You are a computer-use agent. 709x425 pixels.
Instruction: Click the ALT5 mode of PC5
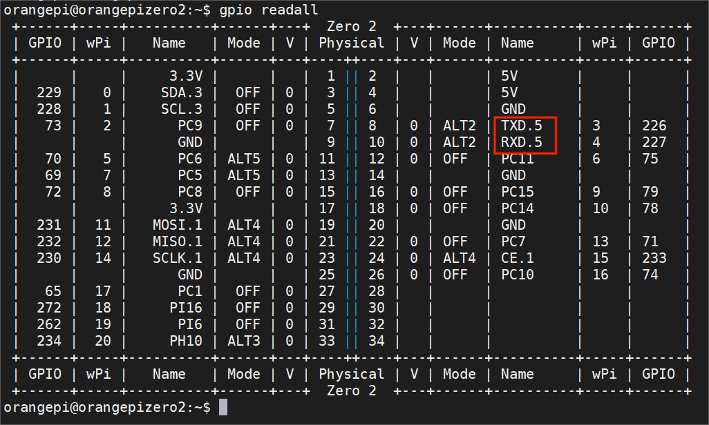click(244, 175)
